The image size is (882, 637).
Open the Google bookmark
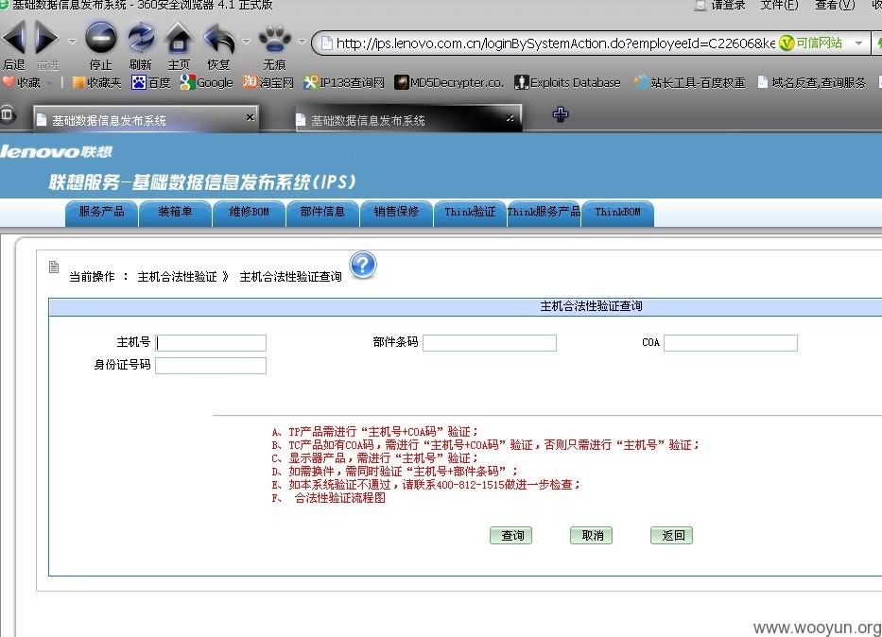coord(206,82)
